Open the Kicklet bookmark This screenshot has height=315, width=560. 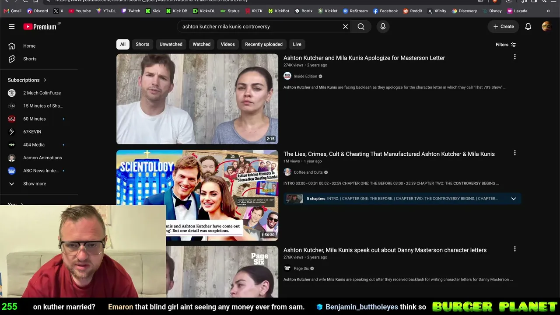tap(328, 11)
